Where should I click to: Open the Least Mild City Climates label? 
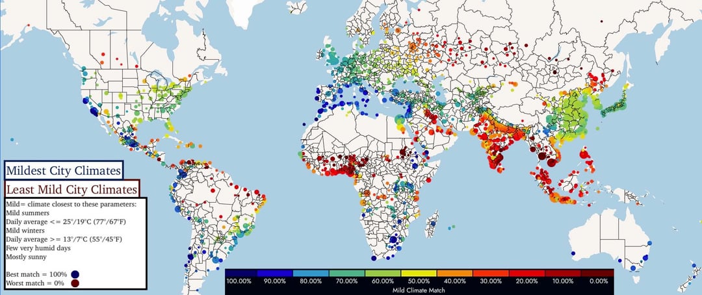coord(71,190)
